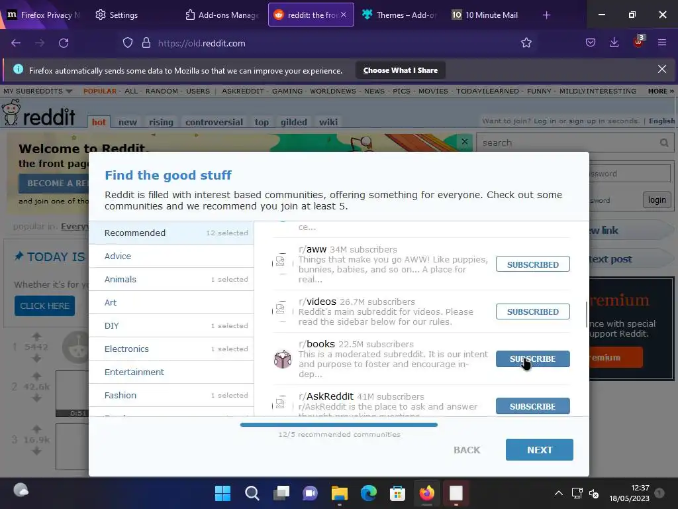Reload the current page
Screen dimensions: 678x509
point(64,43)
